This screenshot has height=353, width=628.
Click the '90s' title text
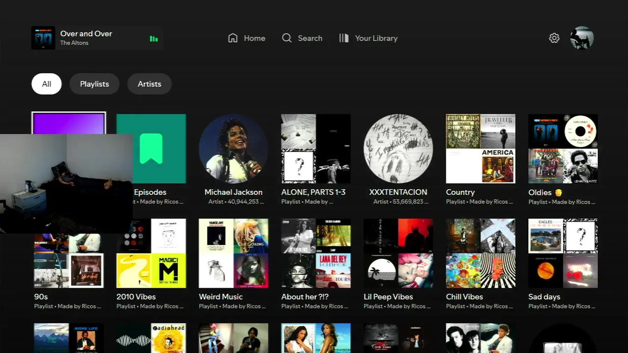click(x=41, y=297)
